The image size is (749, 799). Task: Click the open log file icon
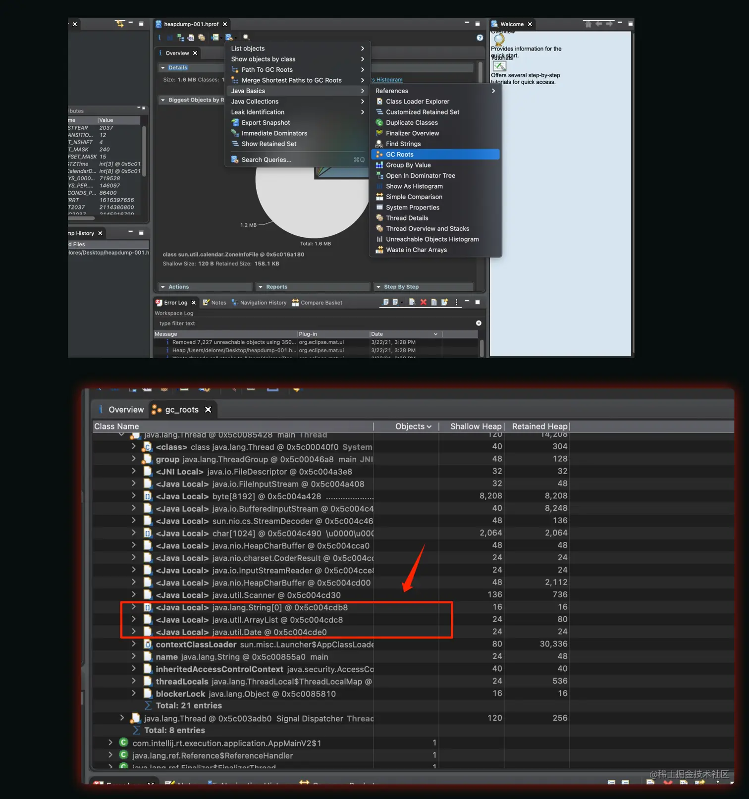tap(434, 302)
